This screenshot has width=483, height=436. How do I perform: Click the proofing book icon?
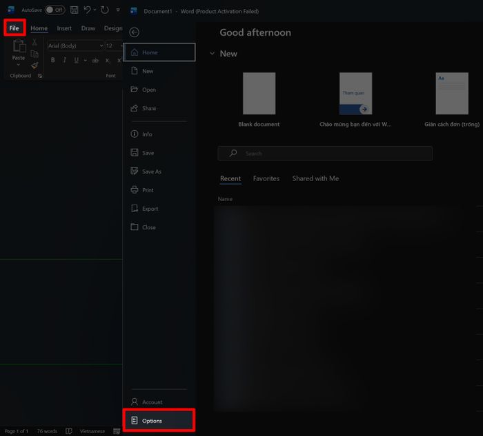(69, 431)
